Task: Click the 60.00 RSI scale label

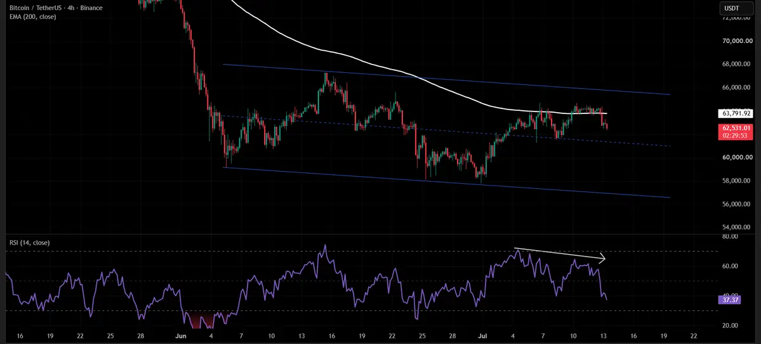Action: click(731, 267)
